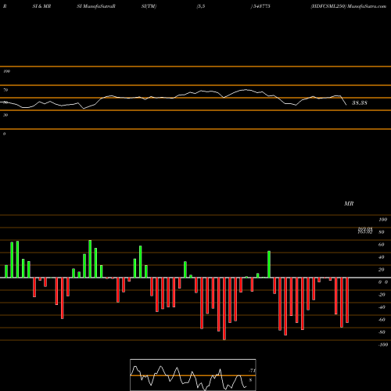
Task: Click the RSI axis label 70
Action: click(5, 90)
